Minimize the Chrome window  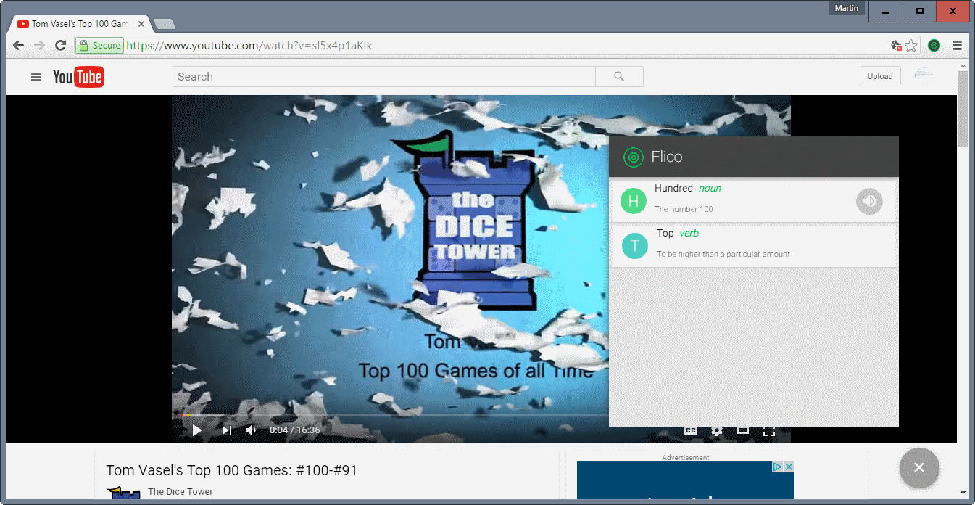click(x=885, y=11)
